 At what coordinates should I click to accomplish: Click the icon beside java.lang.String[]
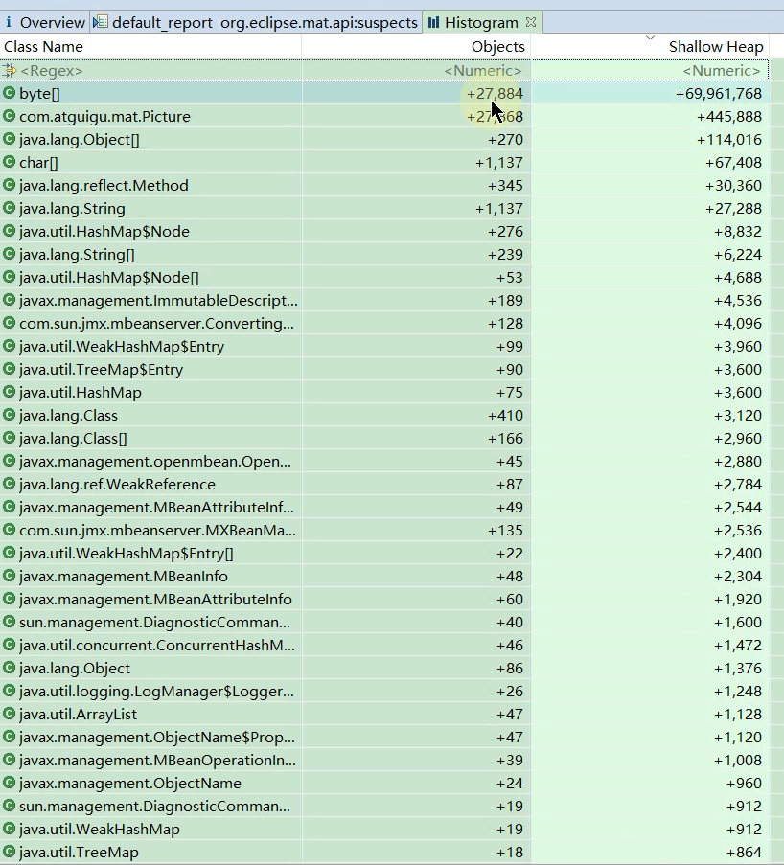[x=9, y=254]
